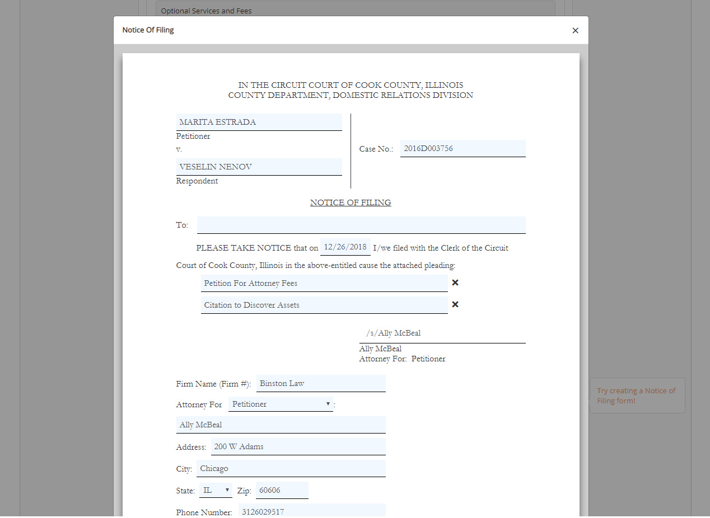Viewport: 710px width, 518px height.
Task: Click the Case No. field
Action: coord(463,148)
